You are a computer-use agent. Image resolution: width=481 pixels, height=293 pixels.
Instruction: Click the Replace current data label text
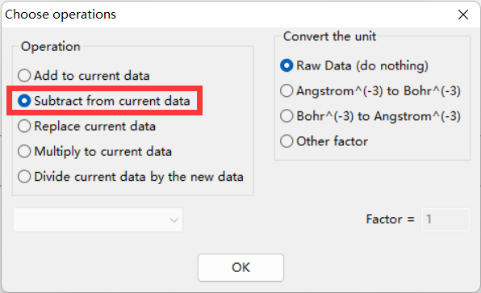tap(94, 126)
